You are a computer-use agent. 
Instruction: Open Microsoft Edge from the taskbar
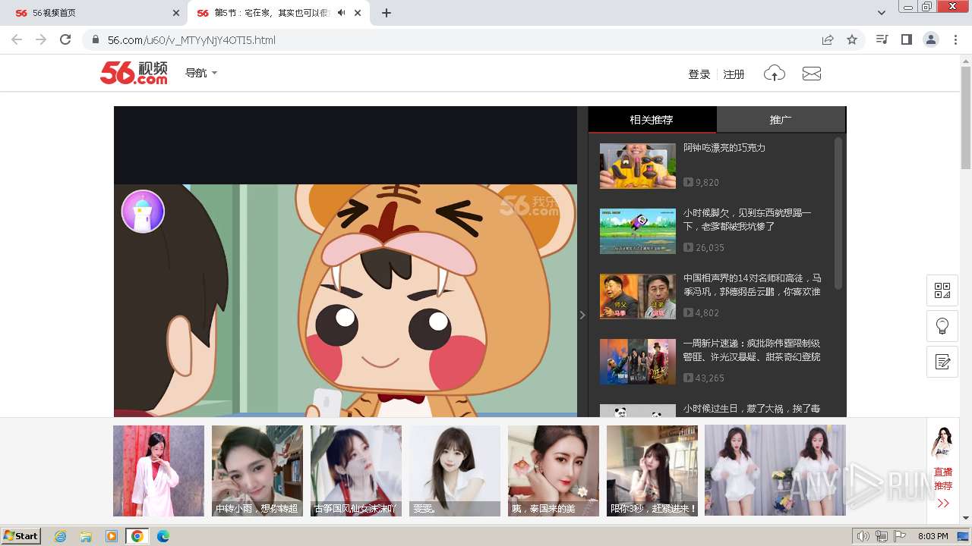163,536
